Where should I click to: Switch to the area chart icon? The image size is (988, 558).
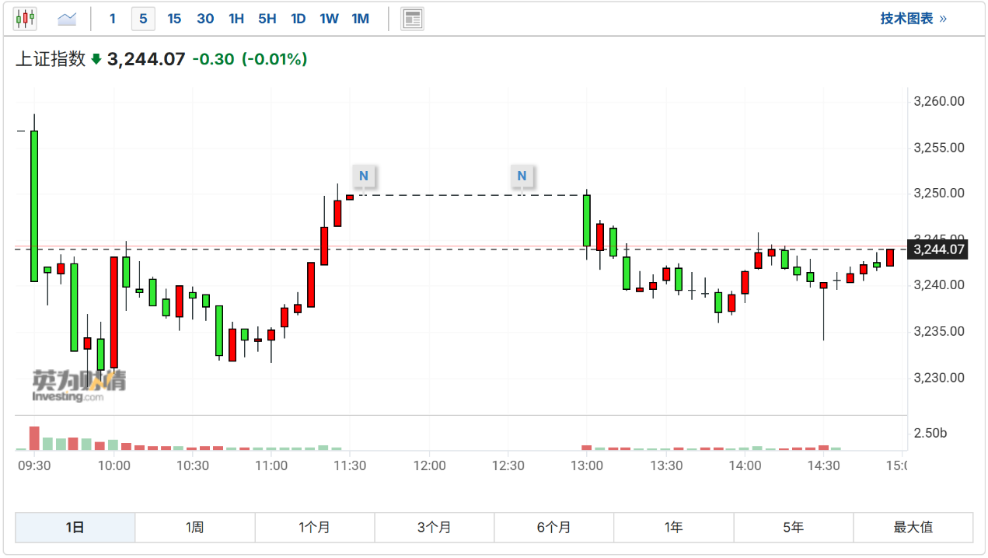[68, 18]
